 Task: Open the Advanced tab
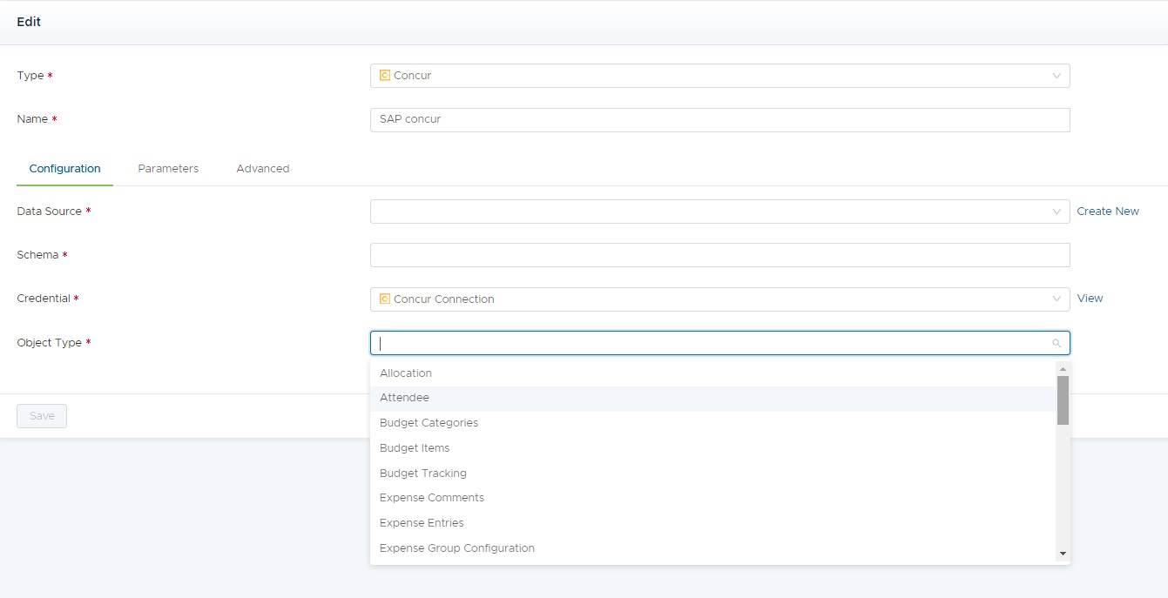(262, 169)
